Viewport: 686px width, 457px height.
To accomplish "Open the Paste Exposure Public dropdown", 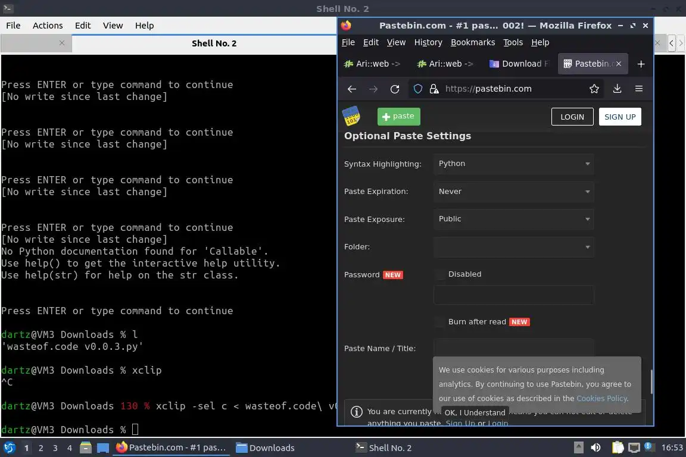I will tap(514, 219).
